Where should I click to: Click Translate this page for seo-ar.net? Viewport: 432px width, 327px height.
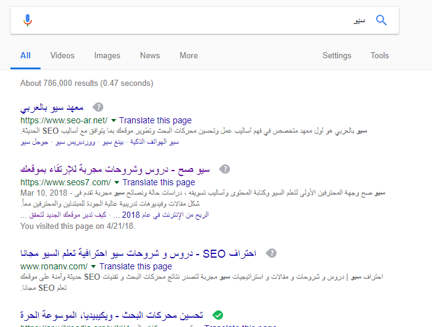tap(155, 120)
